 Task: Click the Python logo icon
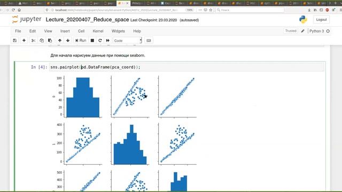pyautogui.click(x=303, y=20)
